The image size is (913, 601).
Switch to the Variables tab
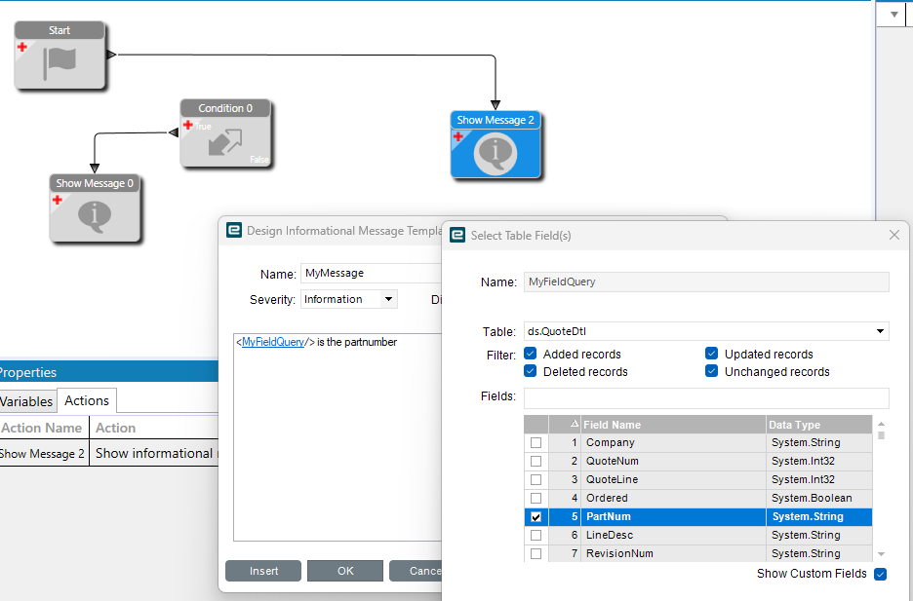click(26, 400)
